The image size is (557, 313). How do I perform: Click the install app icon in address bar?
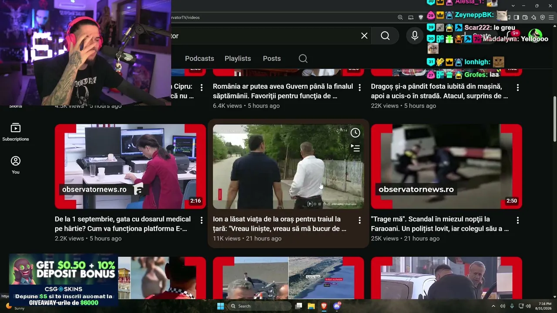(411, 17)
